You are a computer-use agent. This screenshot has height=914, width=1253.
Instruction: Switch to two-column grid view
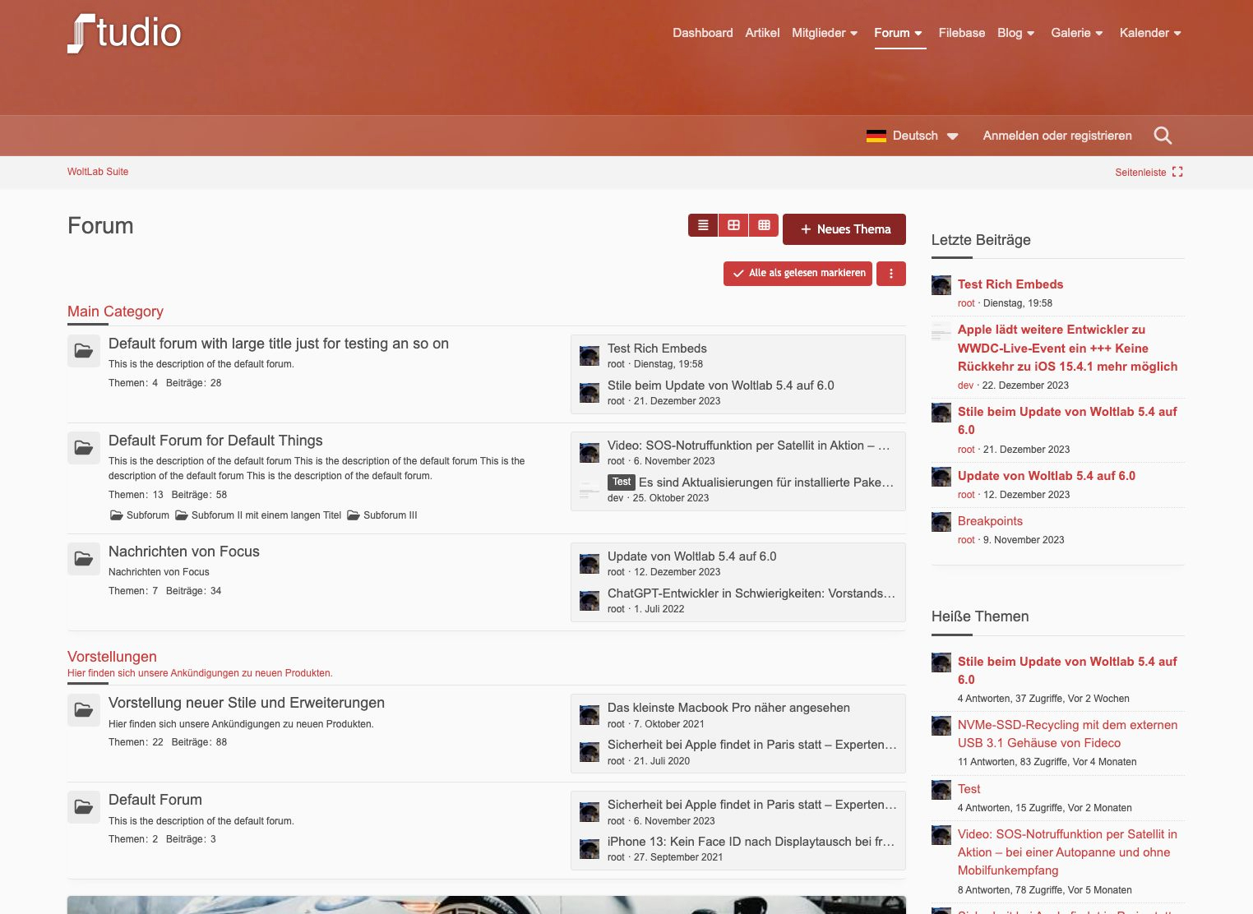tap(733, 225)
